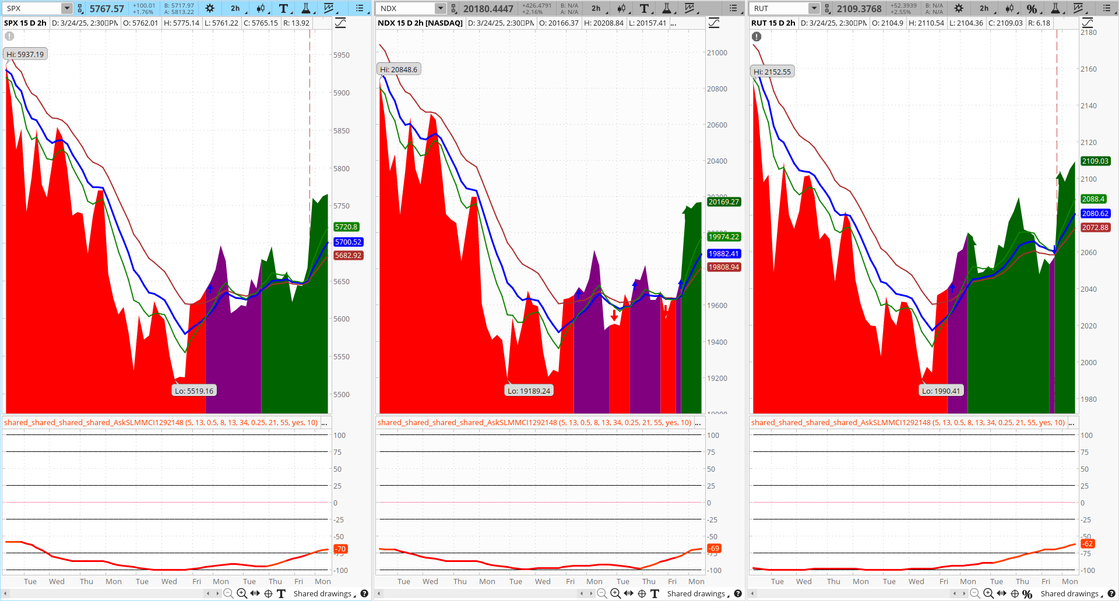Toggle percent display mode on RUT toolbar
The width and height of the screenshot is (1119, 601).
coord(1032,9)
